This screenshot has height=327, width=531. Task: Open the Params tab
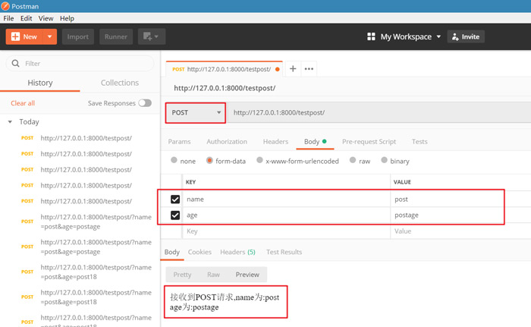179,142
